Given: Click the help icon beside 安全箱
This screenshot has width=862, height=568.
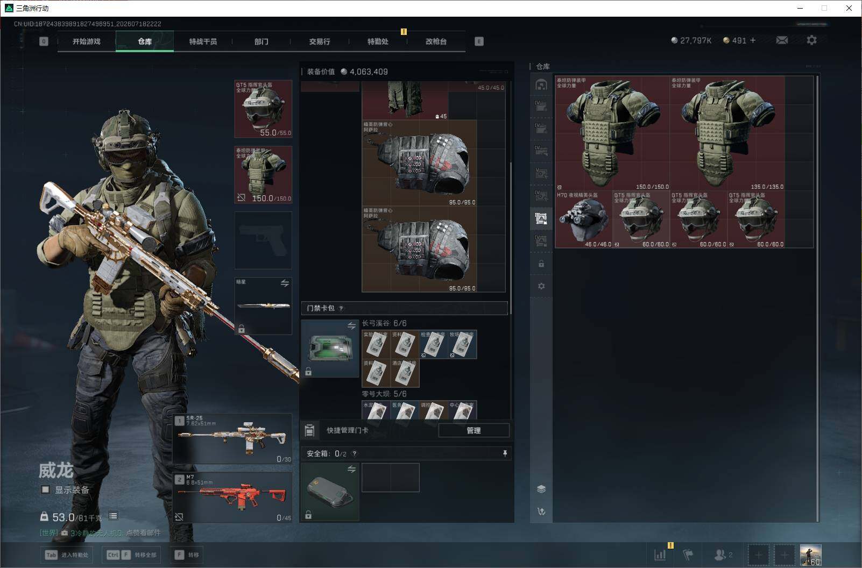Looking at the screenshot, I should click(x=354, y=454).
